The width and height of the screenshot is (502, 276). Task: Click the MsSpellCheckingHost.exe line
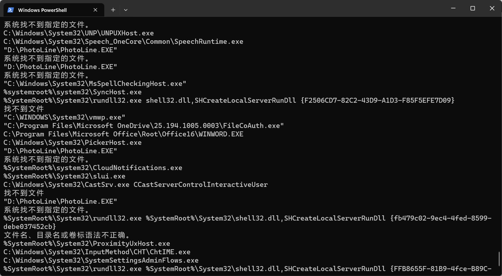(x=95, y=84)
